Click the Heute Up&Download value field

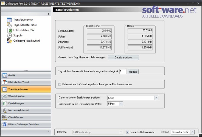140,48
